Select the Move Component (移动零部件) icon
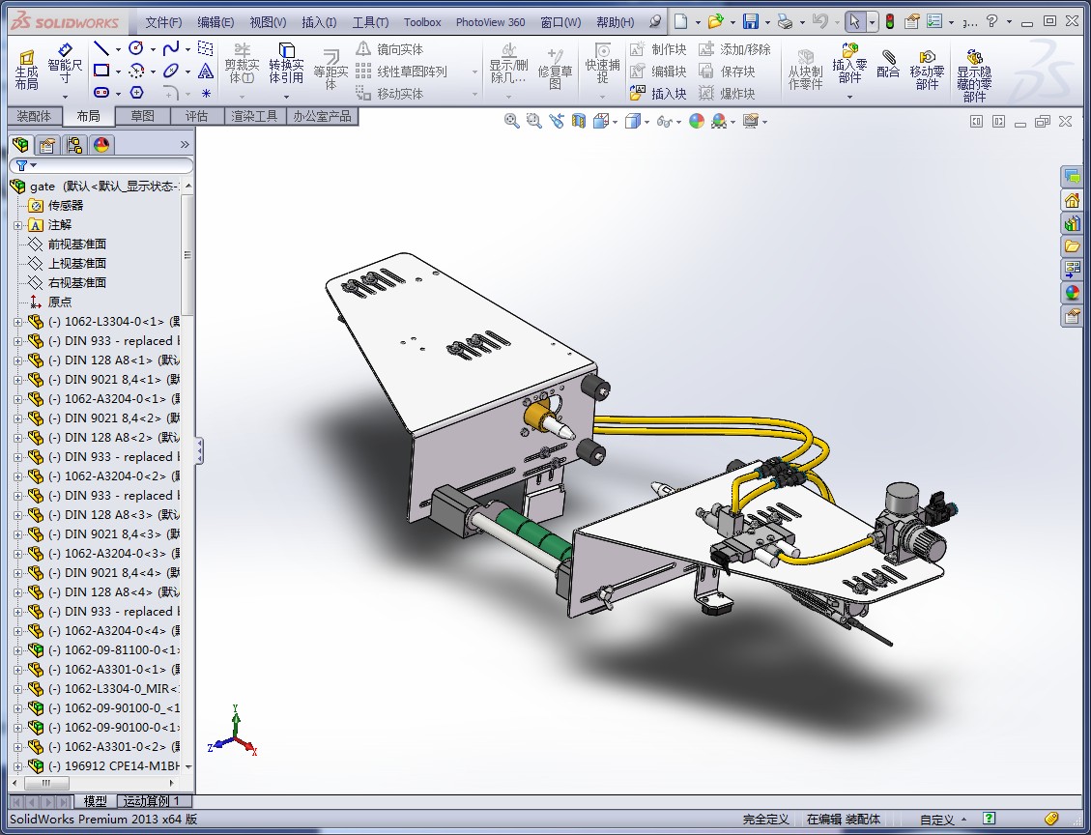This screenshot has height=835, width=1091. click(x=929, y=66)
